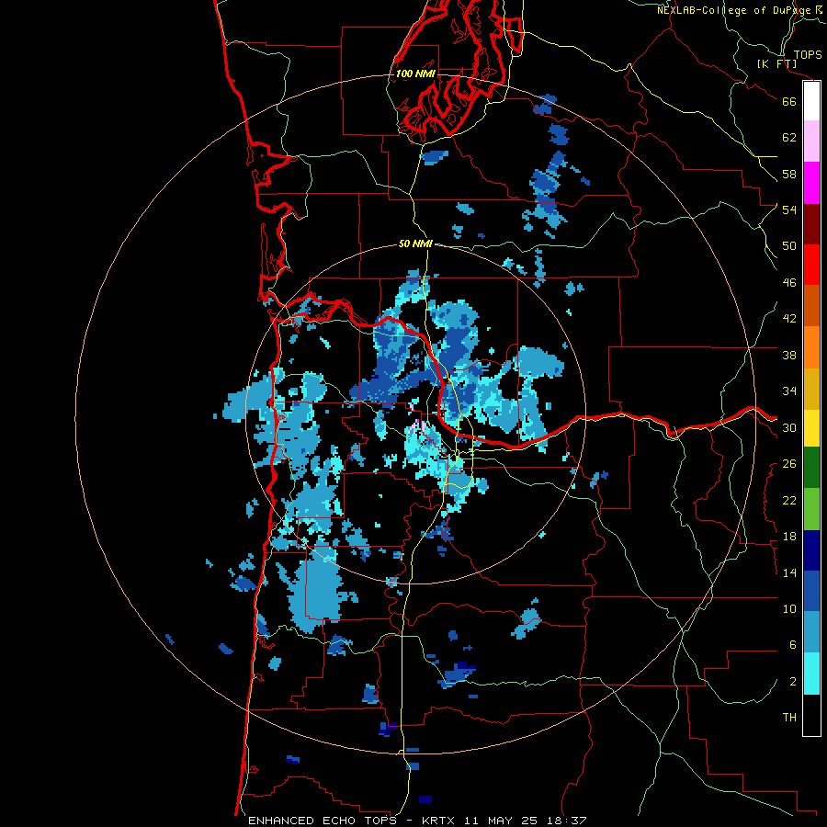The image size is (827, 827).
Task: Click the '42' legend value
Action: (x=789, y=319)
